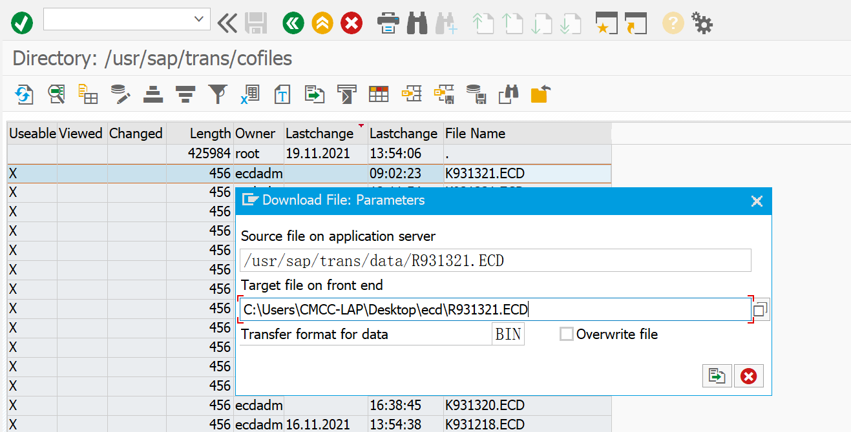Collapse command field with double-chevron icon
This screenshot has width=851, height=432.
click(227, 24)
